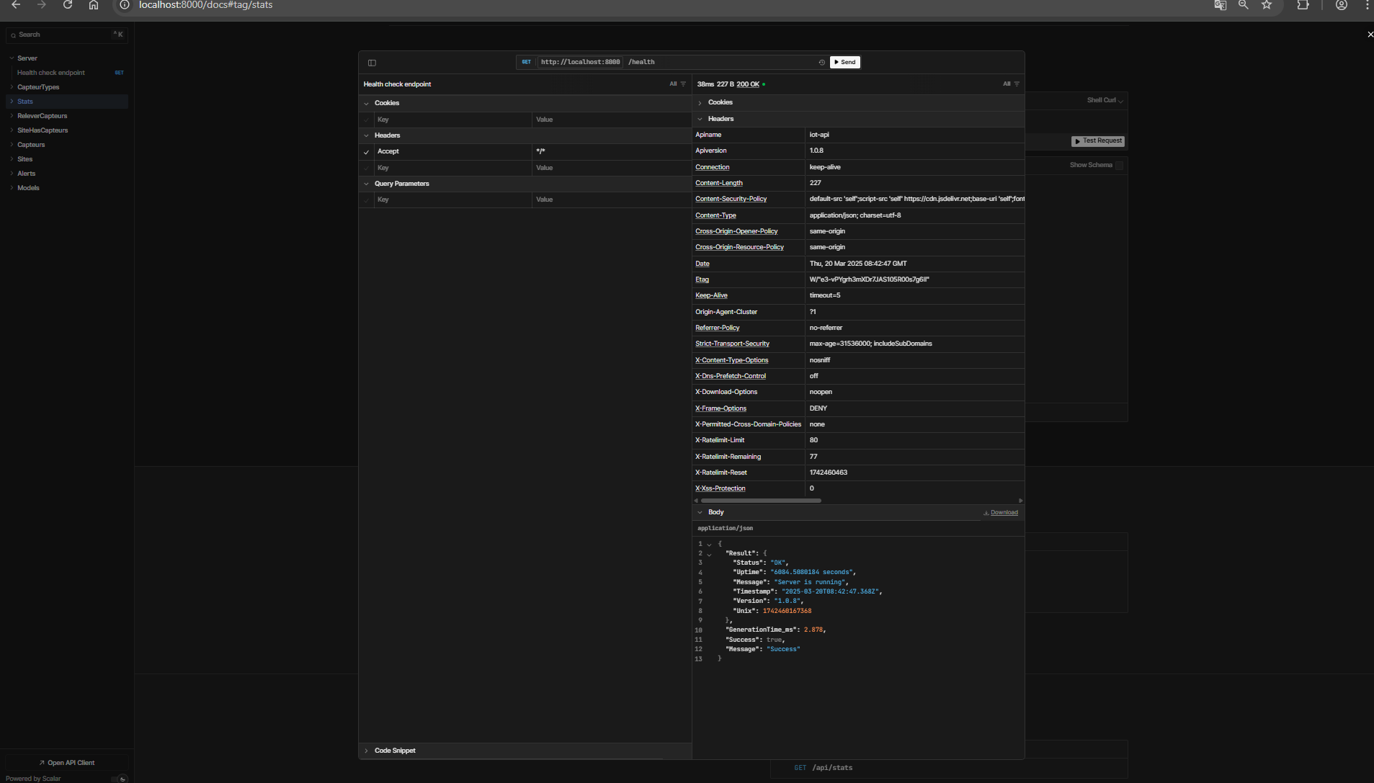Toggle checkbox of empty Headers key row
The width and height of the screenshot is (1374, 783).
coord(366,168)
